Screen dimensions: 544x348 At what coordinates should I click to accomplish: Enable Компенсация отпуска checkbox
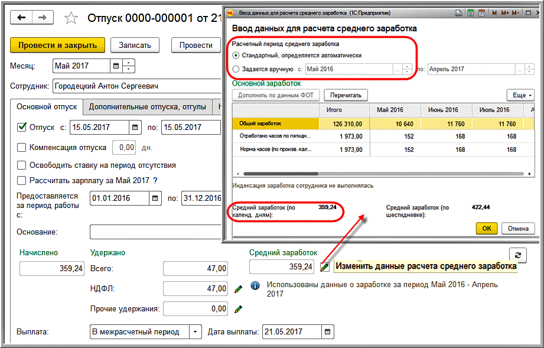coord(22,147)
